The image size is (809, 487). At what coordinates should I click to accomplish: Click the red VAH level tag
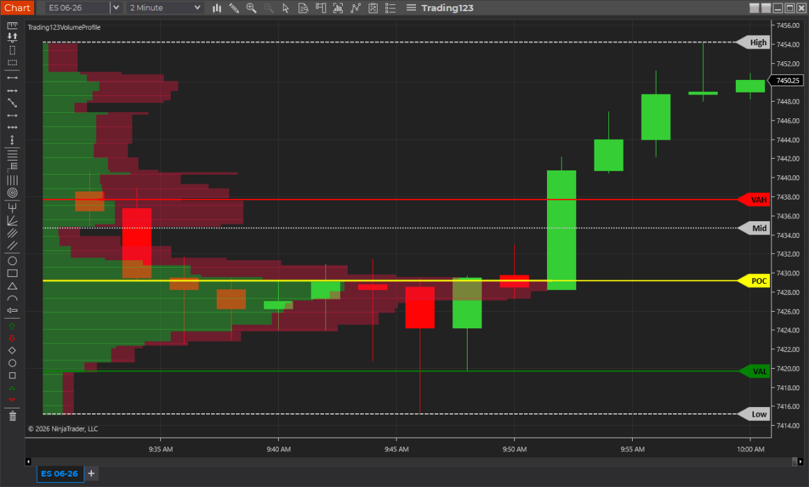click(x=754, y=200)
